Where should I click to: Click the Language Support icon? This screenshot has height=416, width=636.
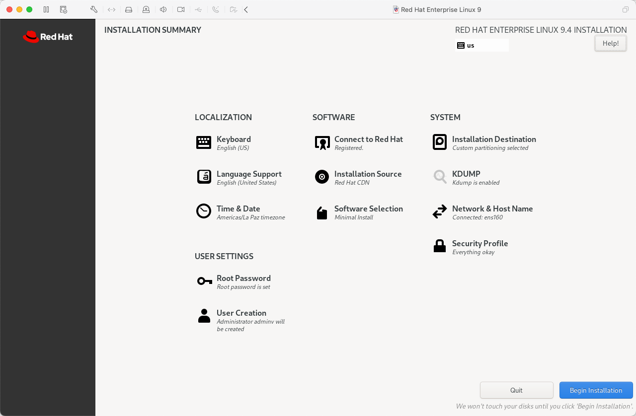[204, 177]
